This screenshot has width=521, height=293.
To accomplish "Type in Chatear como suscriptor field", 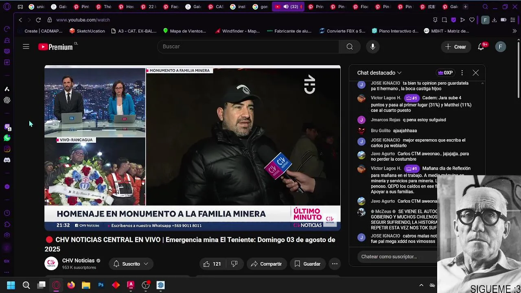I will pyautogui.click(x=397, y=256).
